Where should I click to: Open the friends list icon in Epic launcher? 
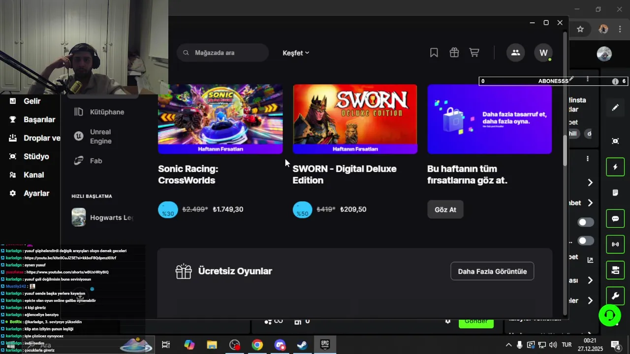pyautogui.click(x=515, y=53)
